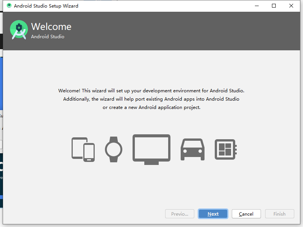Click the Android Studio logo in header
Screen dimensions: 303x227
click(x=19, y=30)
